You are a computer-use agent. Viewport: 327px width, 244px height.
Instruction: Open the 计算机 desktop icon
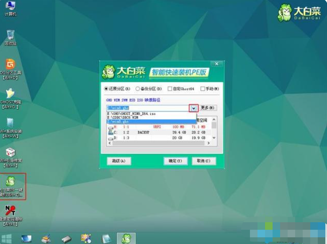pos(10,8)
